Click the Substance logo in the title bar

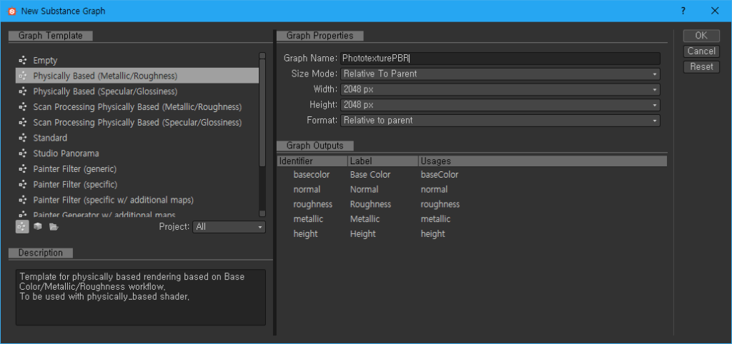(x=11, y=11)
